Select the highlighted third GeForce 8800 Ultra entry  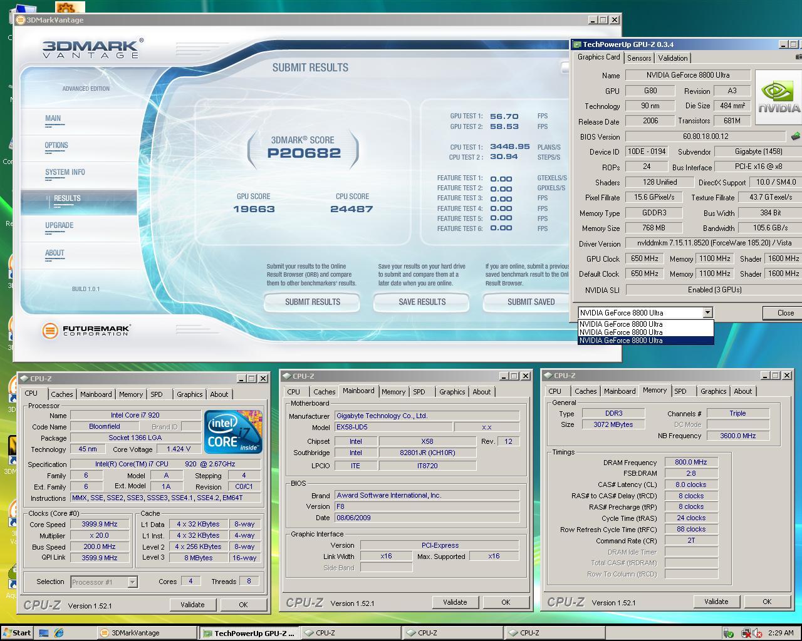click(x=645, y=341)
